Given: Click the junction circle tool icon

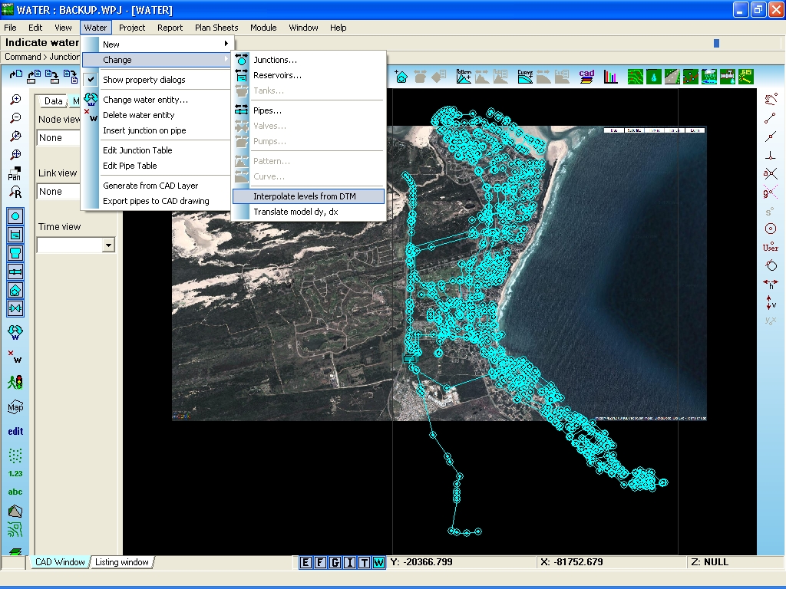Looking at the screenshot, I should [x=15, y=216].
